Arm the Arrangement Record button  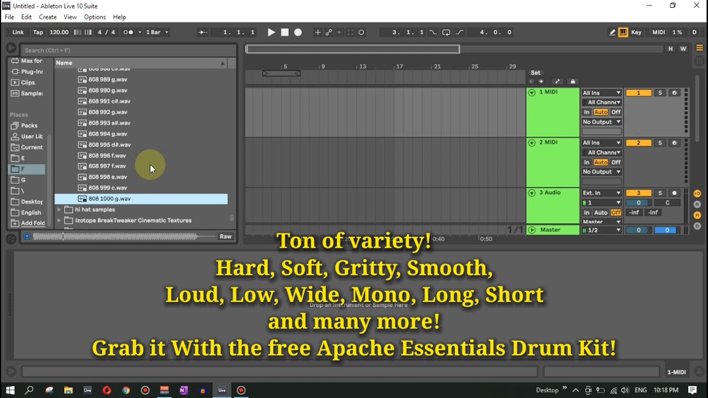point(298,32)
